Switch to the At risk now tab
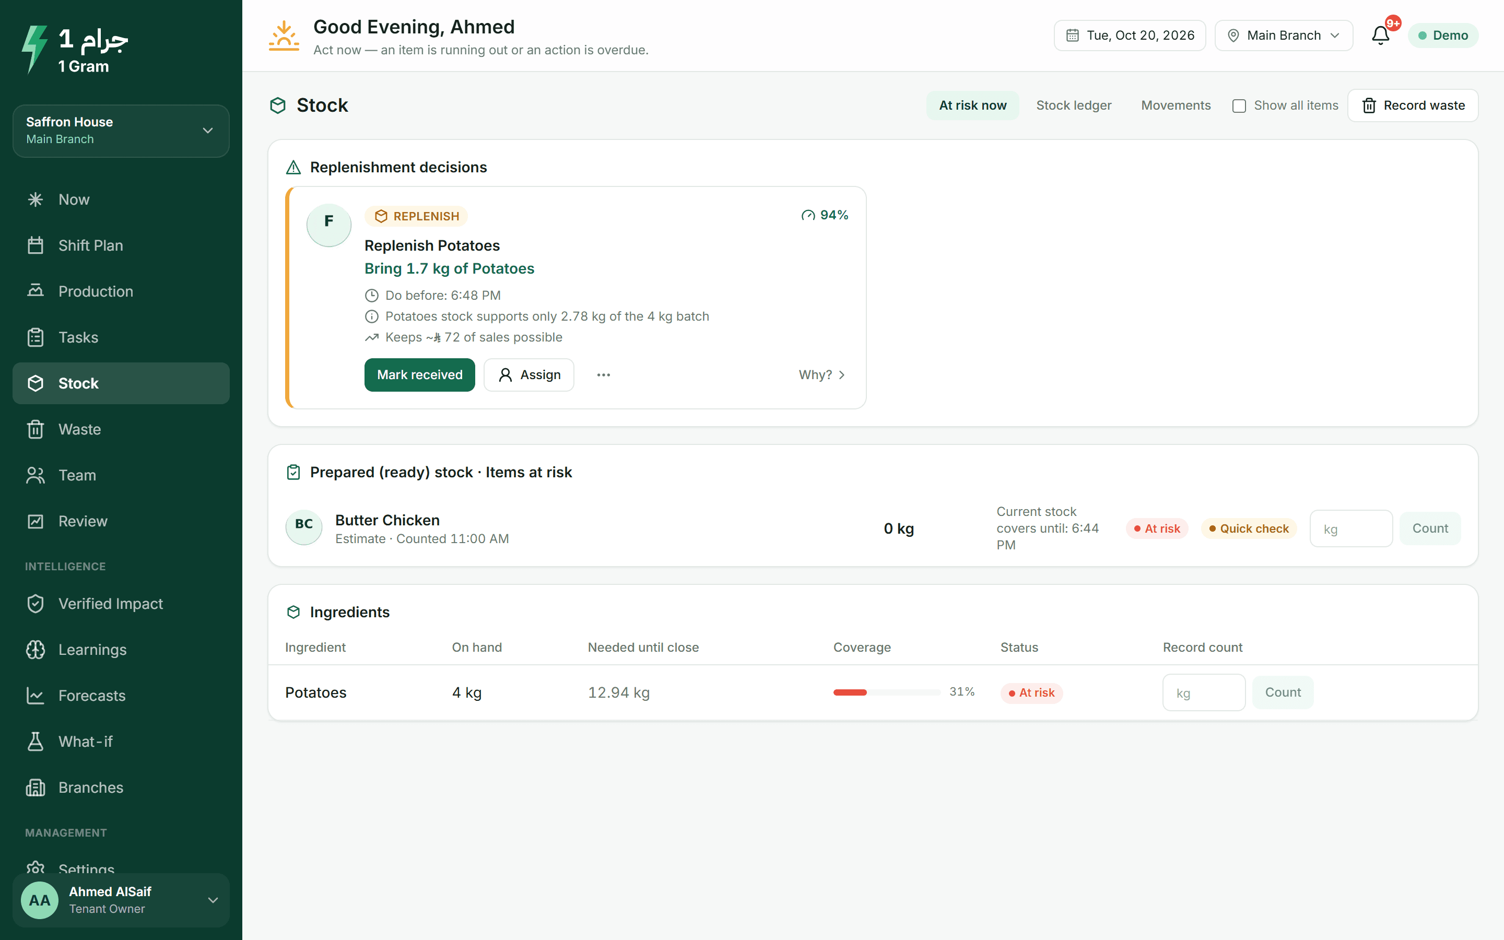This screenshot has width=1504, height=940. coord(972,105)
